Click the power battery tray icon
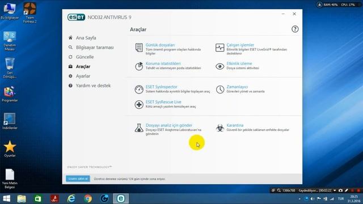 pos(326,199)
